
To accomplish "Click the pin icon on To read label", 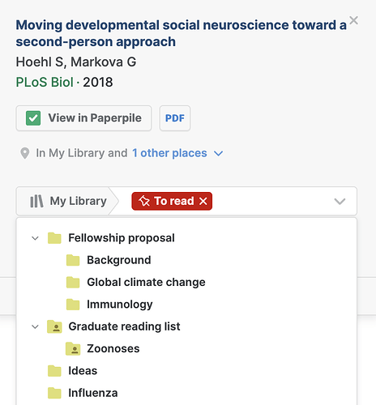I will click(x=144, y=201).
